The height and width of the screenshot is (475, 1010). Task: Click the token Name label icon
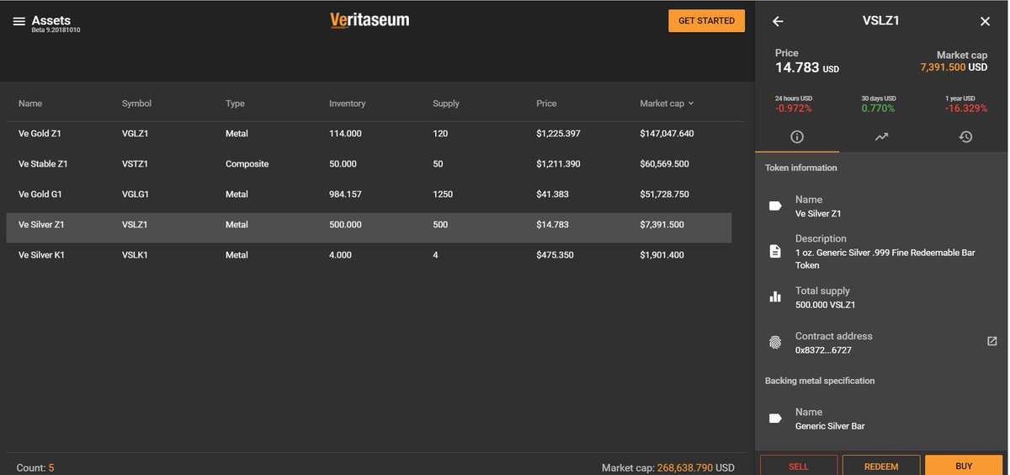775,205
